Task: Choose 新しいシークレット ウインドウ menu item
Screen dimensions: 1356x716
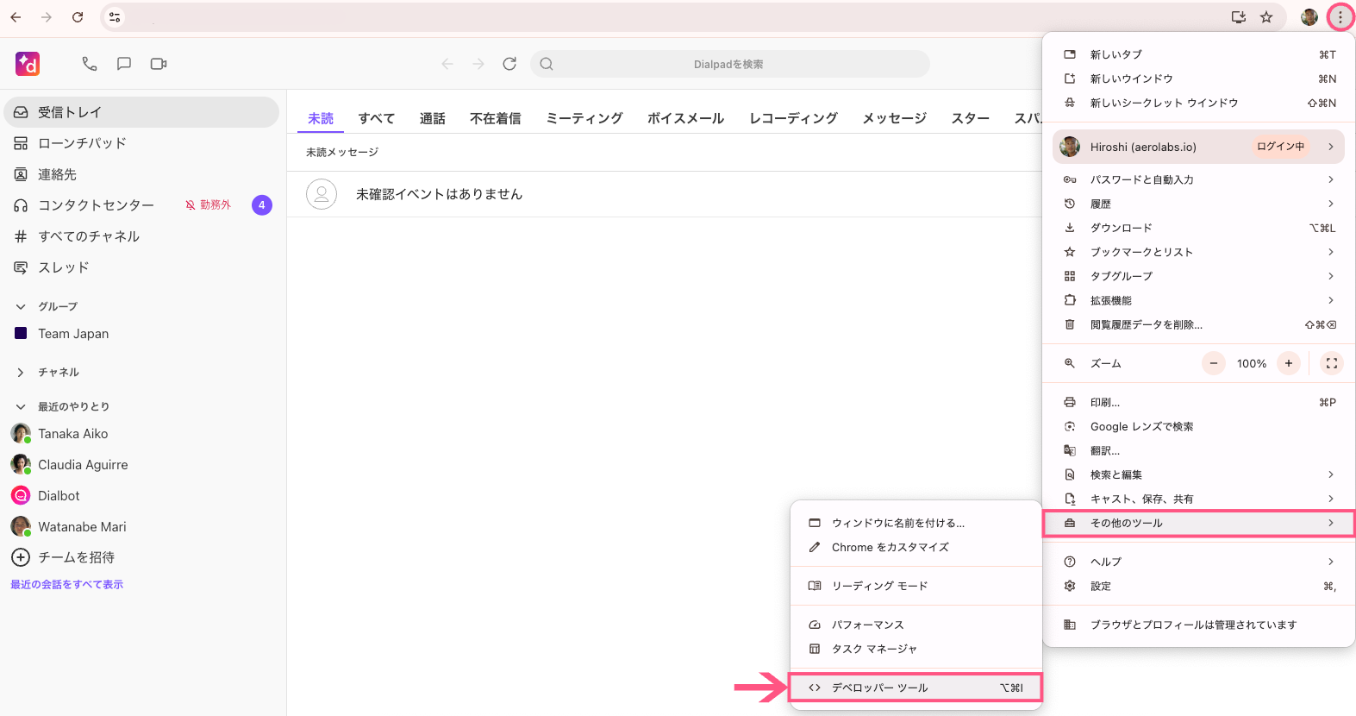Action: (1198, 103)
